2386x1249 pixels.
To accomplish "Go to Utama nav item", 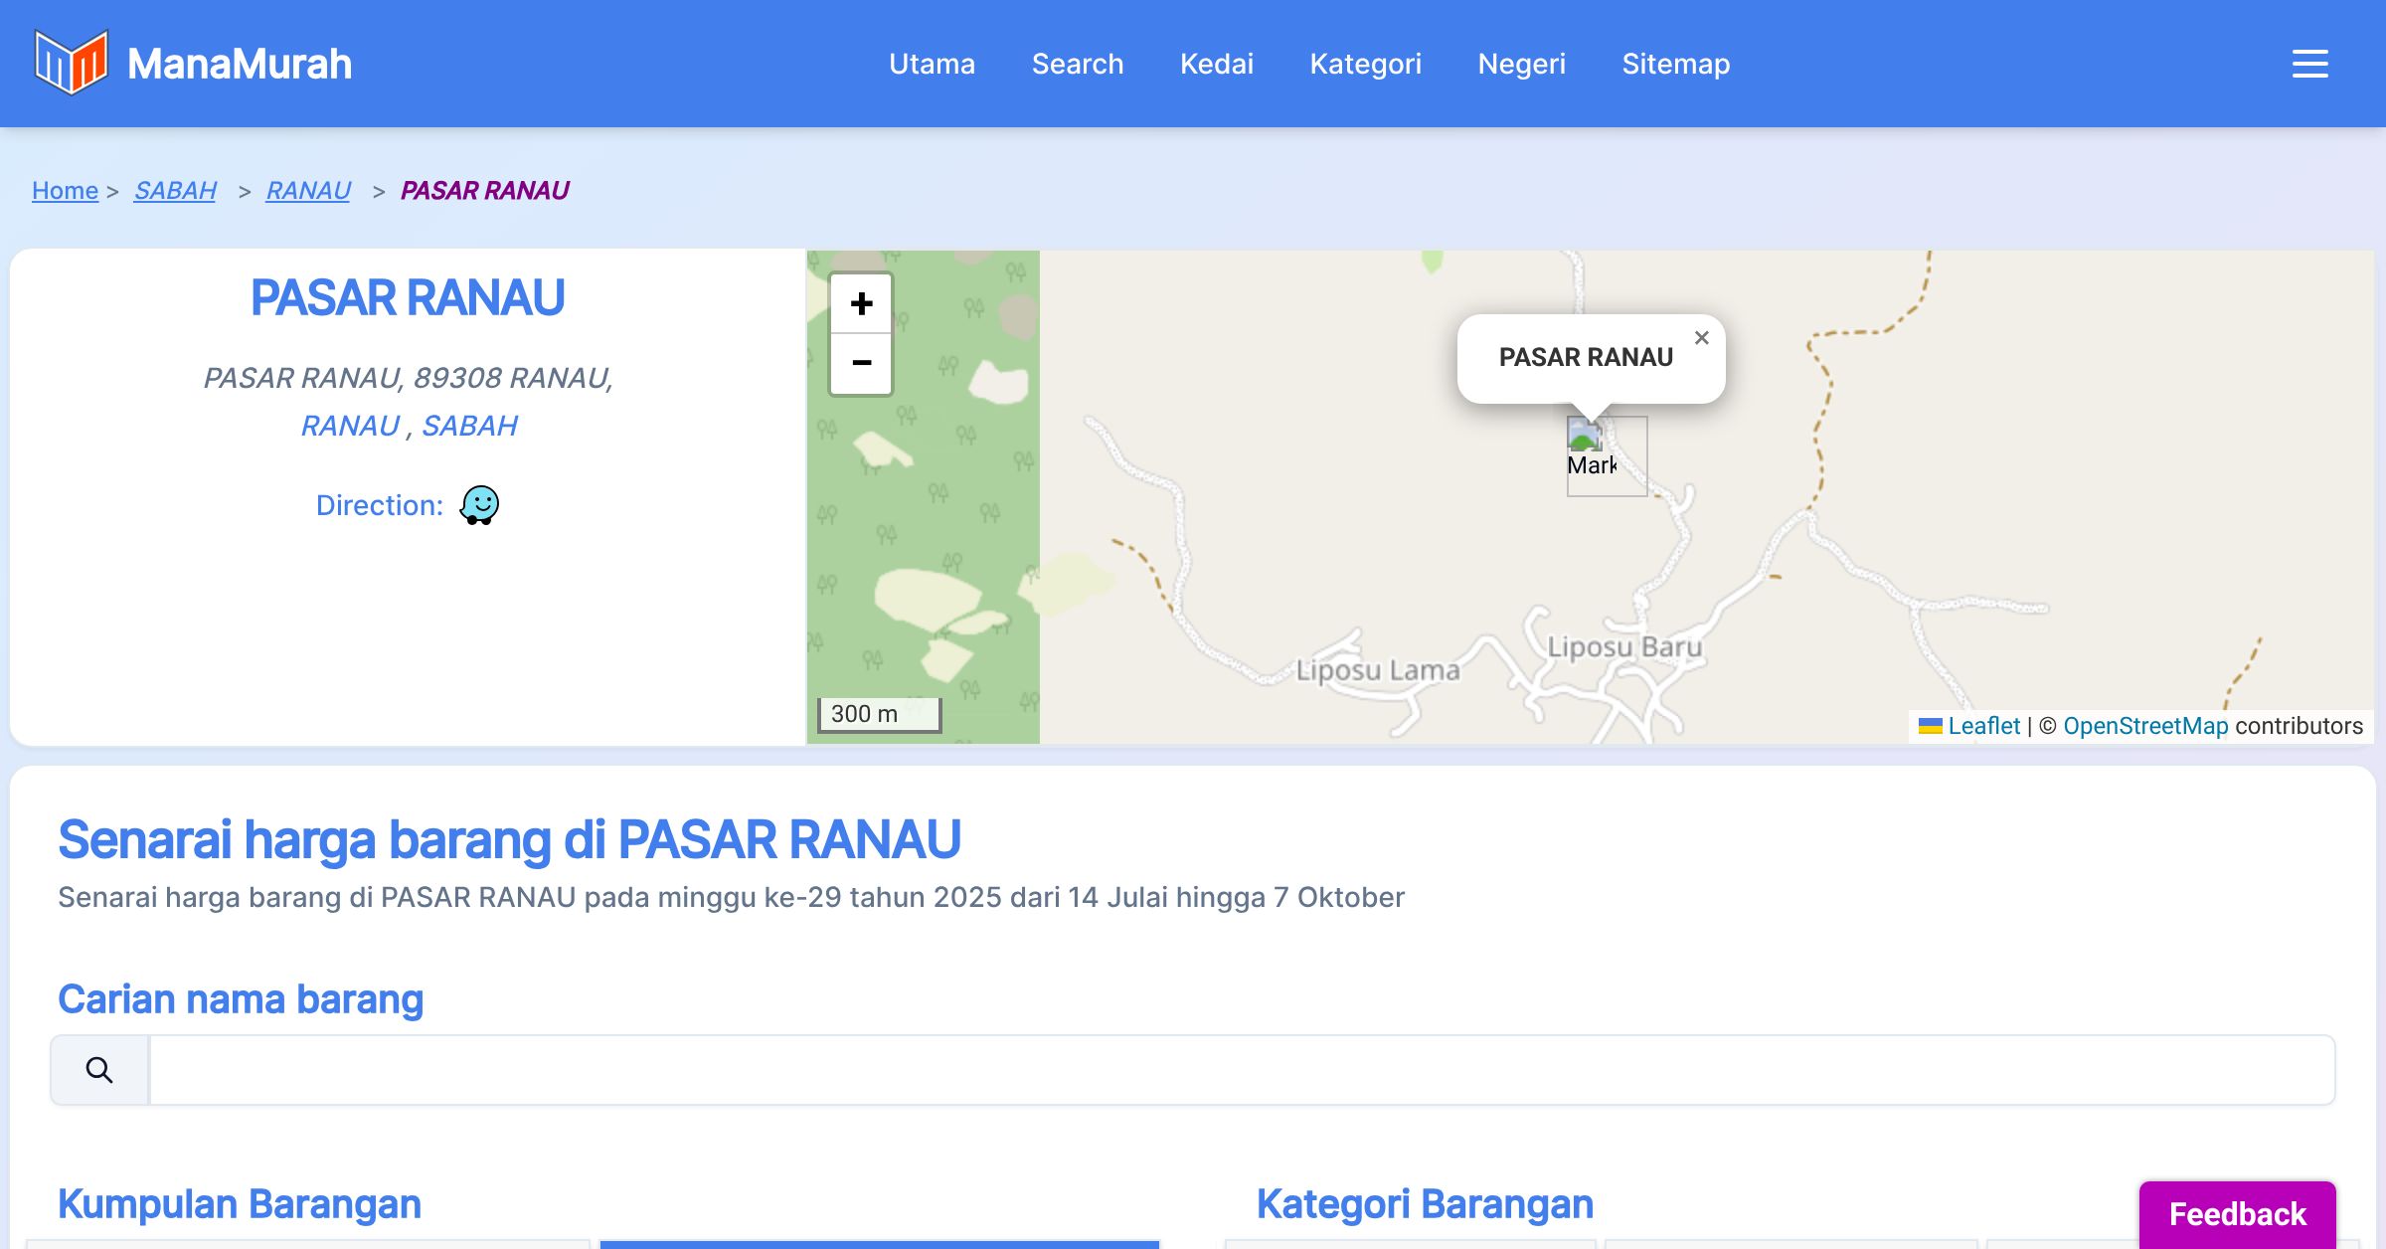I will coord(932,64).
